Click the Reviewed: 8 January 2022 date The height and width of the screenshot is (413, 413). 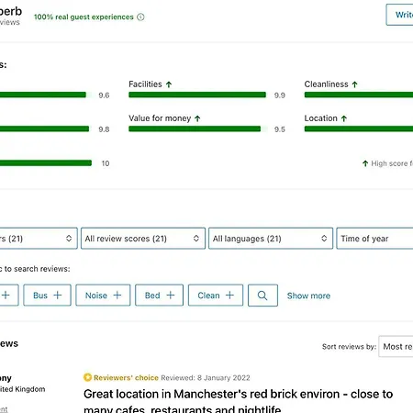click(206, 378)
